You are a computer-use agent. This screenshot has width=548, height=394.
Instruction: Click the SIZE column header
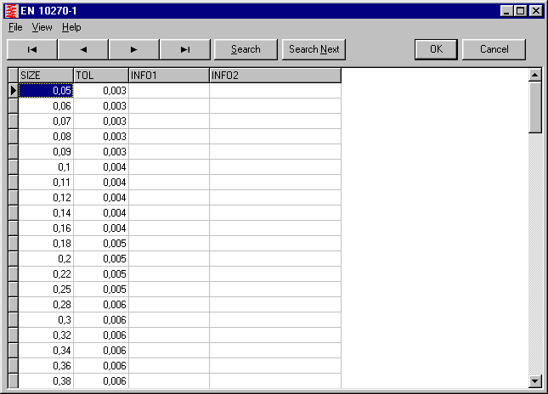46,76
